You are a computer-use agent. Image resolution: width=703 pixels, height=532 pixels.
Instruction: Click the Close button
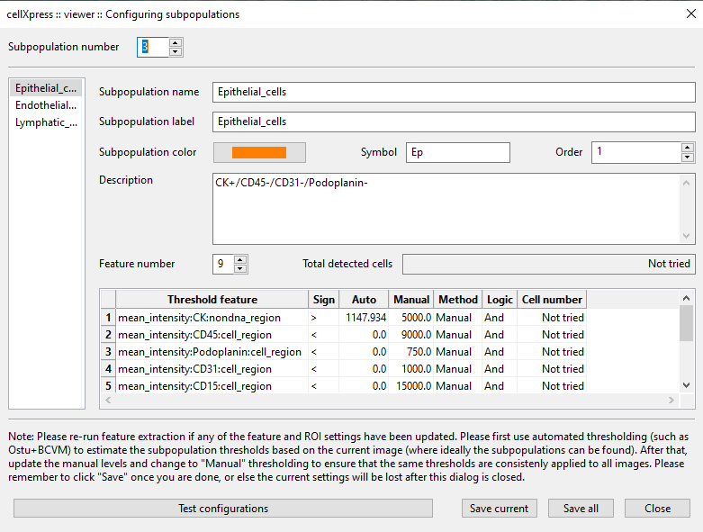657,509
